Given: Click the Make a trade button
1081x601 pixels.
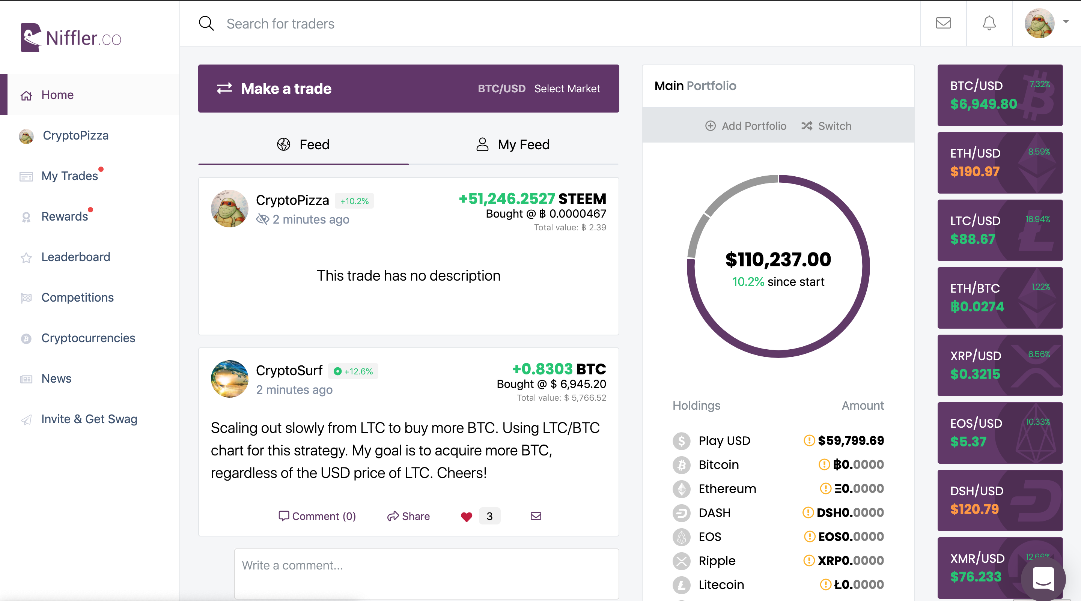Looking at the screenshot, I should pos(408,89).
